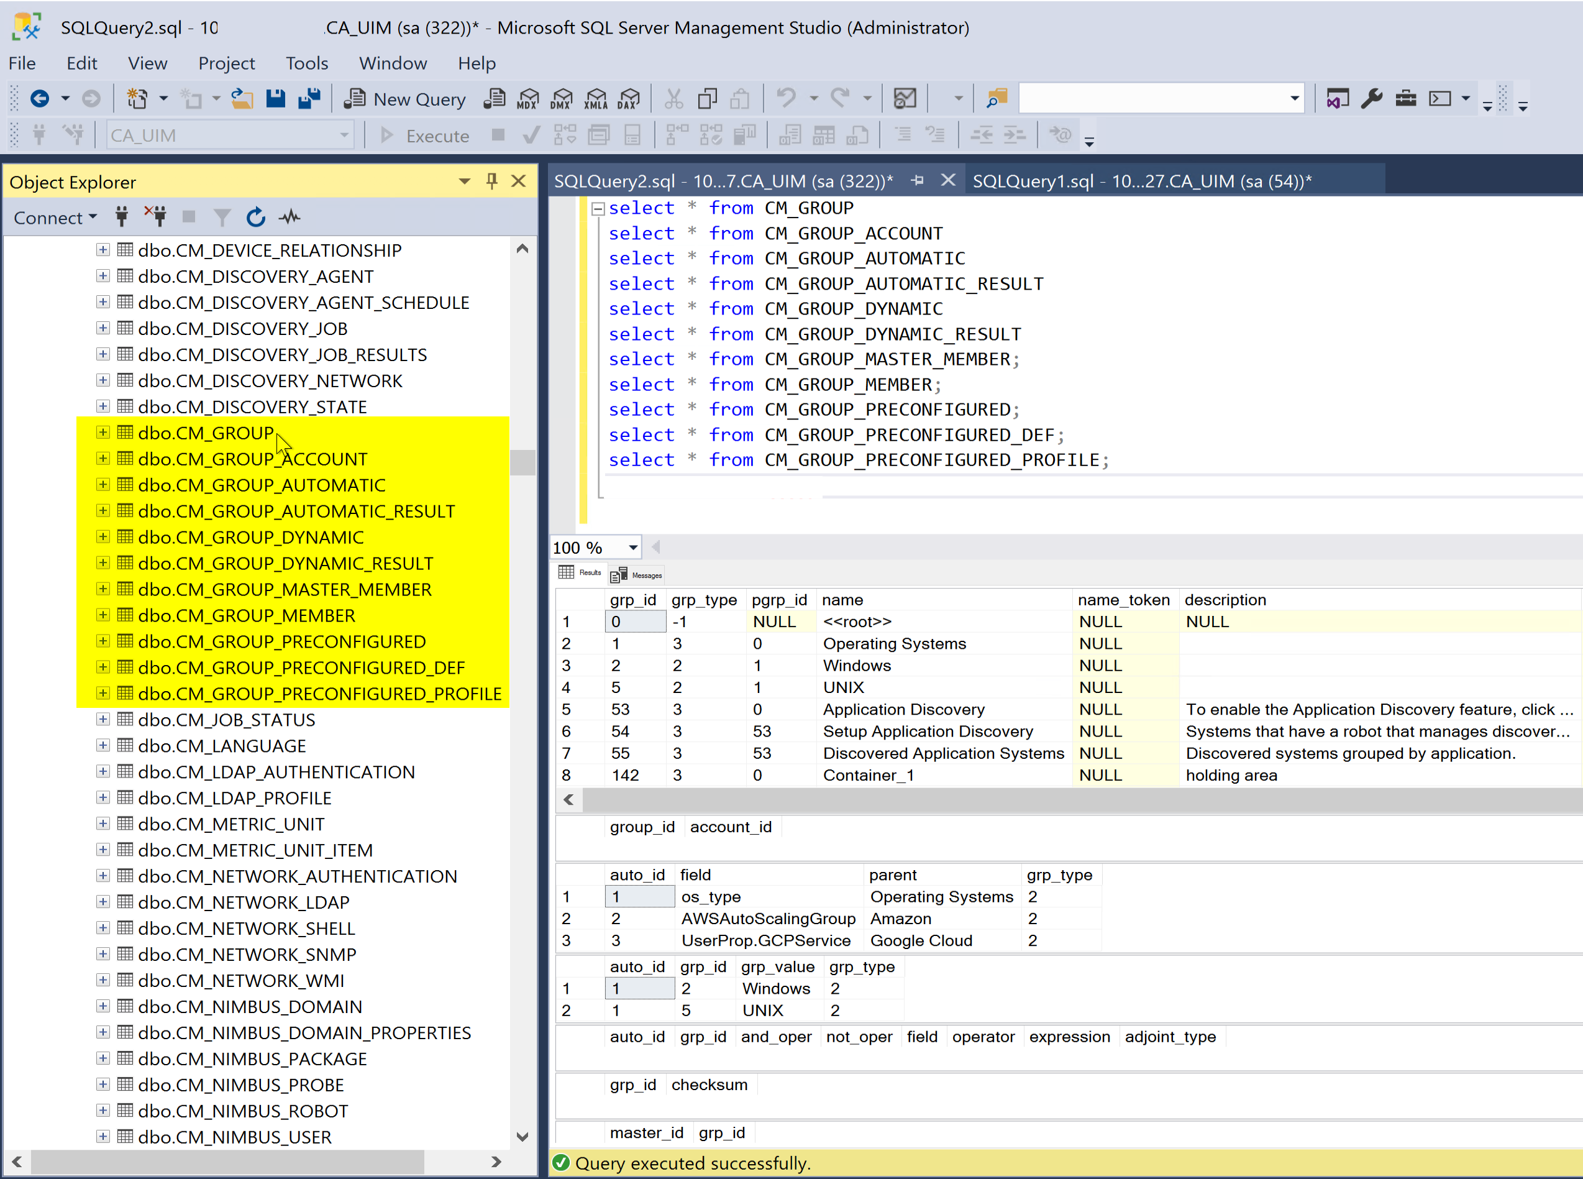The width and height of the screenshot is (1583, 1179).
Task: Toggle the Object Explorer auto-hide pin
Action: point(491,181)
